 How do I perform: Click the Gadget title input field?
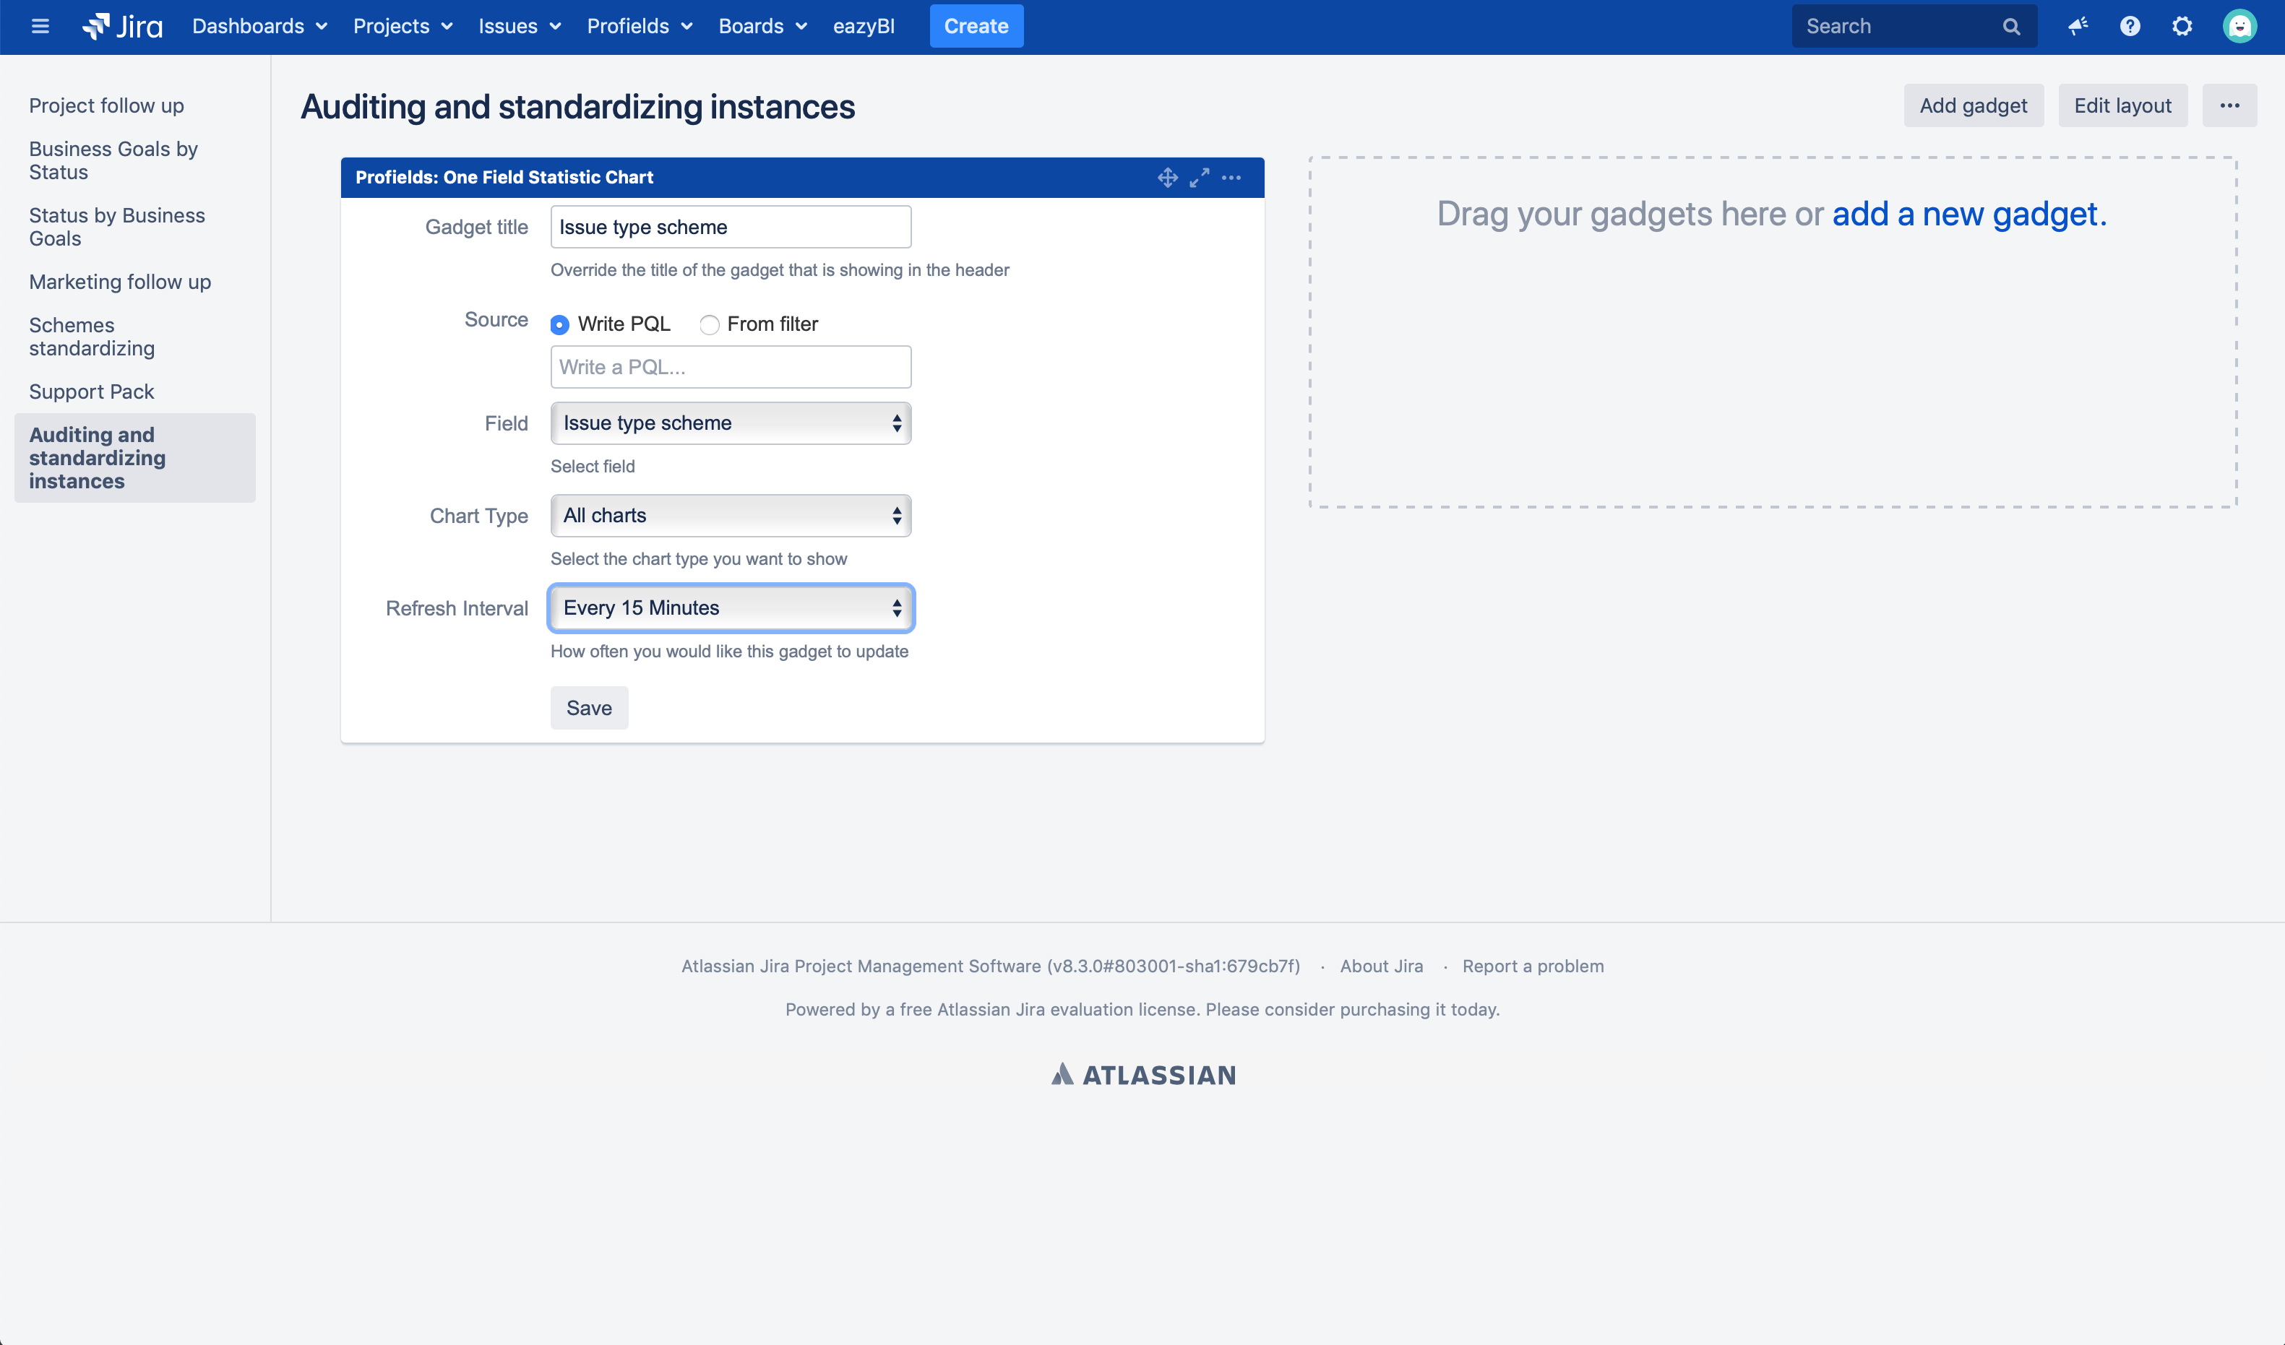tap(730, 226)
